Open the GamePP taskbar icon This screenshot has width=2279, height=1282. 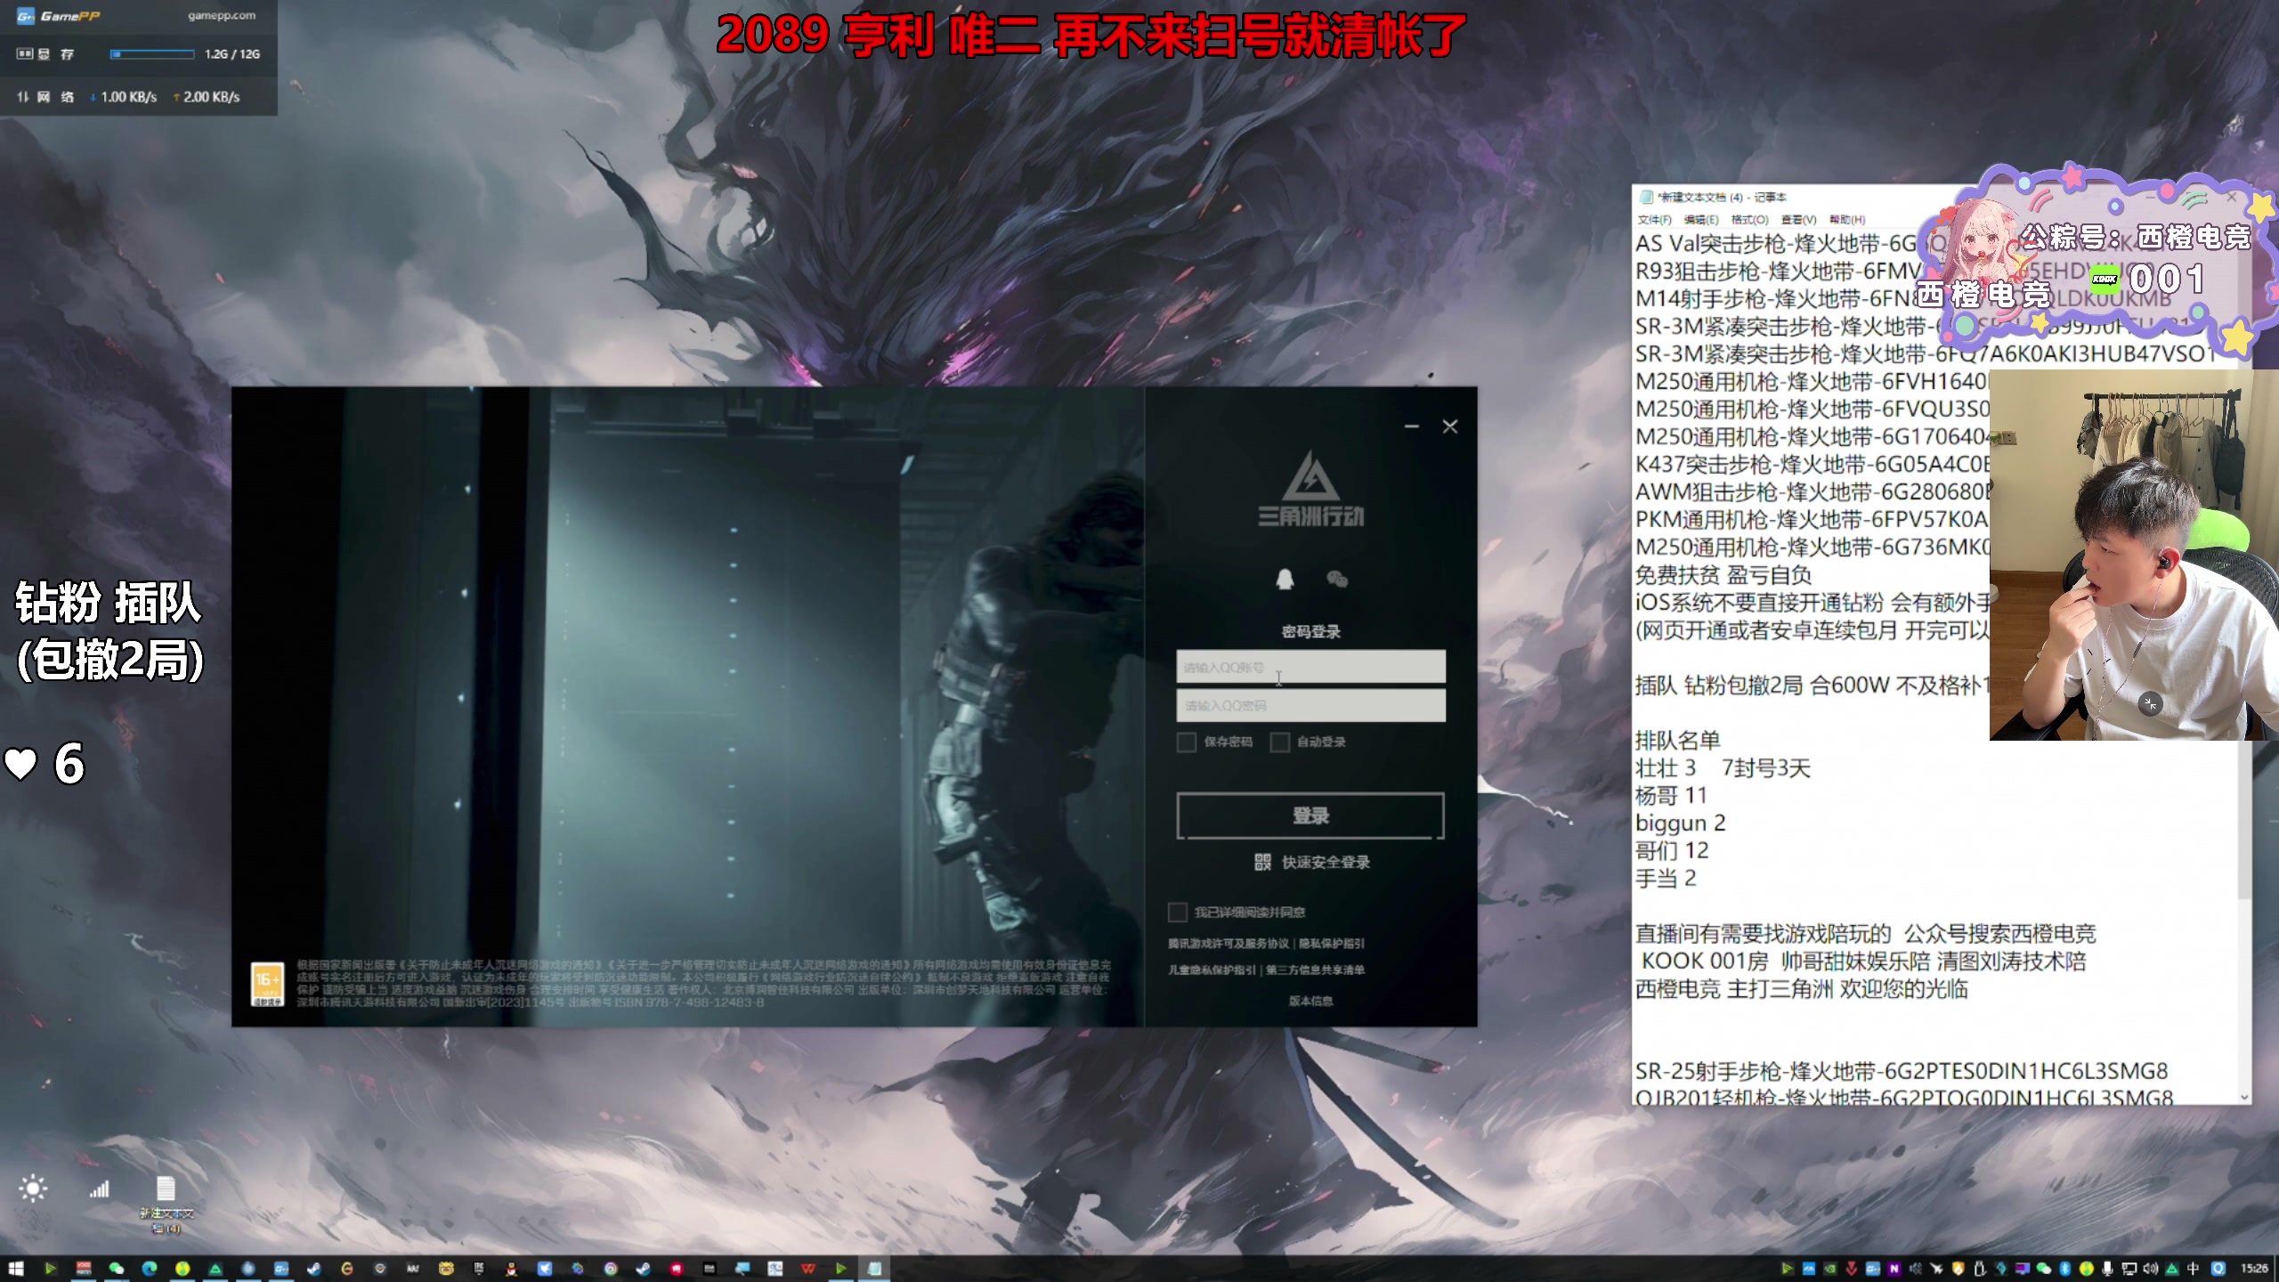pos(281,1268)
